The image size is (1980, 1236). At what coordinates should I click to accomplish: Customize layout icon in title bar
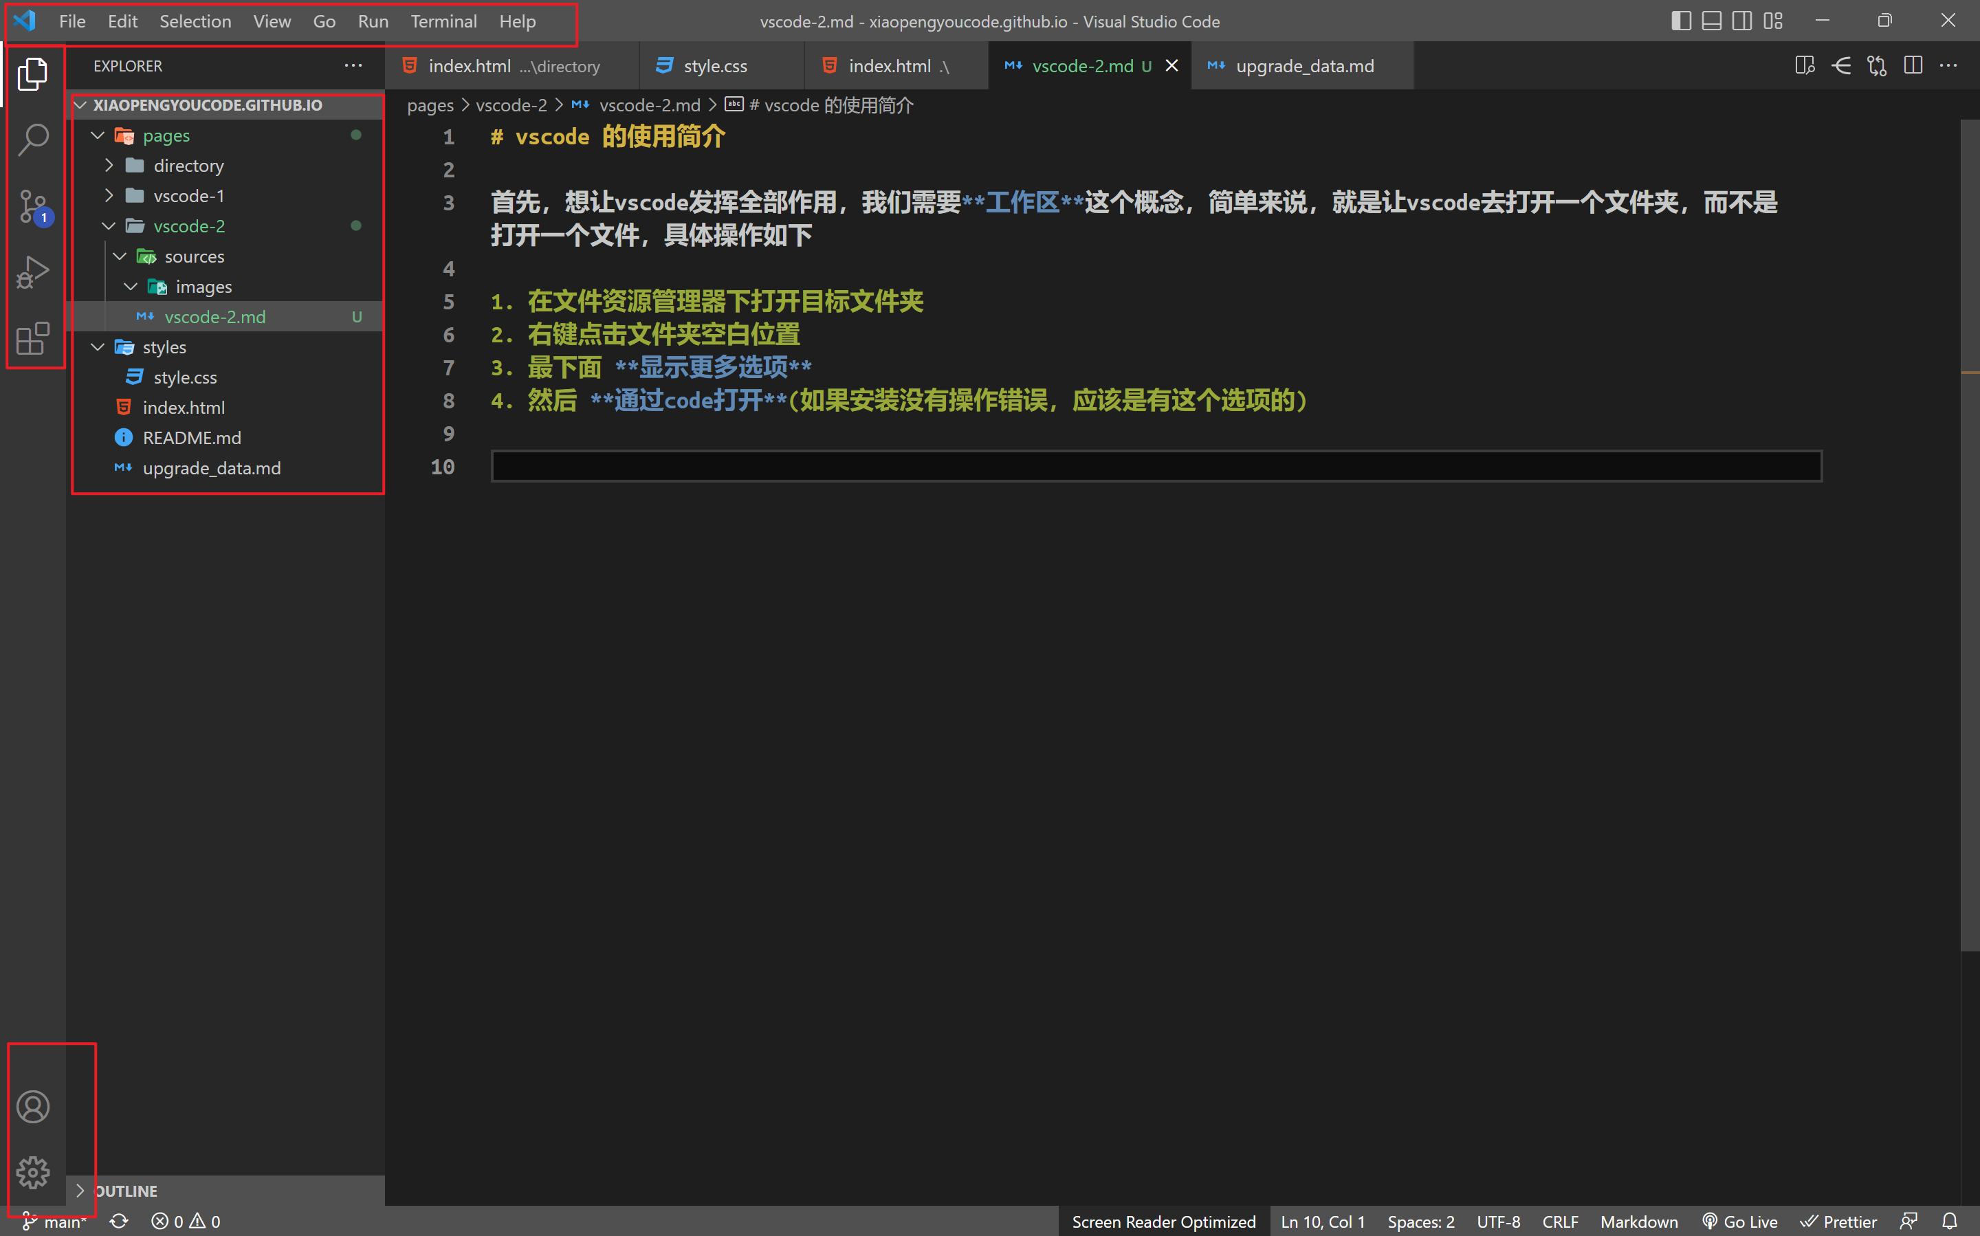coord(1772,21)
